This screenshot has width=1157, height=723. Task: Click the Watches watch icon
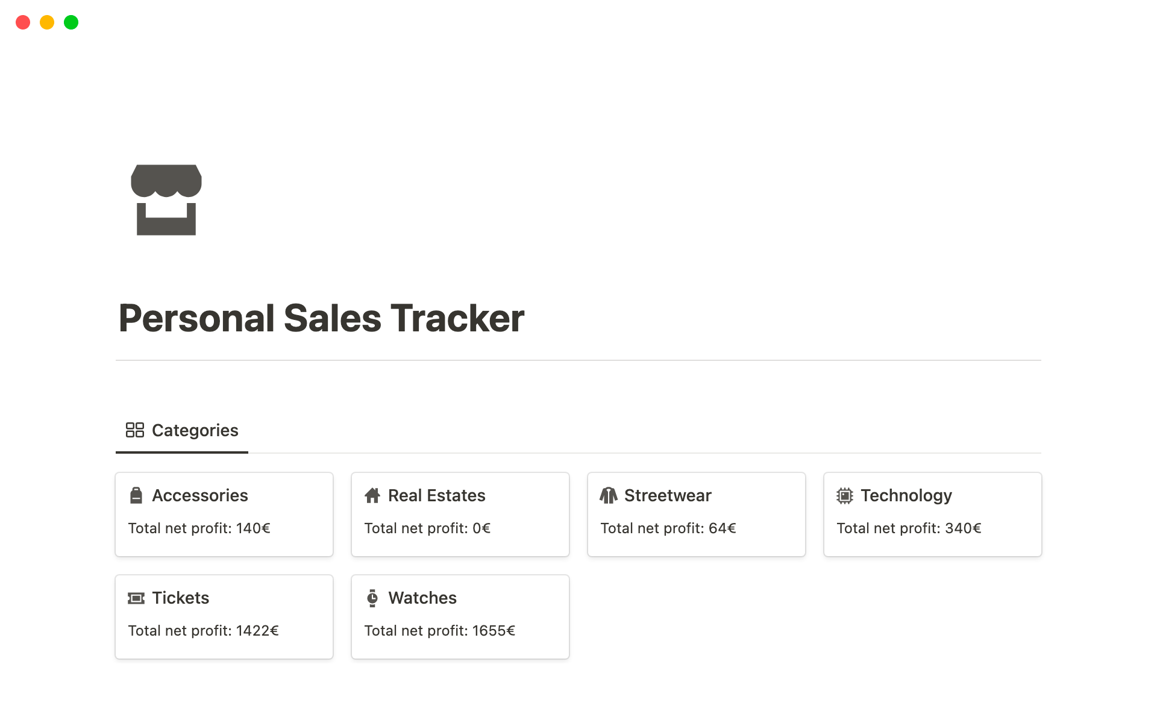[x=372, y=598]
